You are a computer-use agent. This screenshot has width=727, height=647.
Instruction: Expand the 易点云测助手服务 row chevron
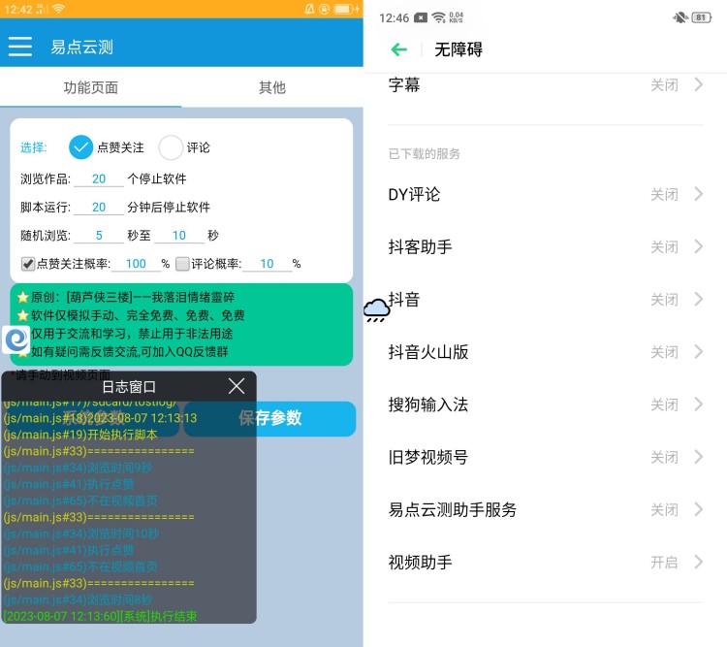click(x=699, y=509)
